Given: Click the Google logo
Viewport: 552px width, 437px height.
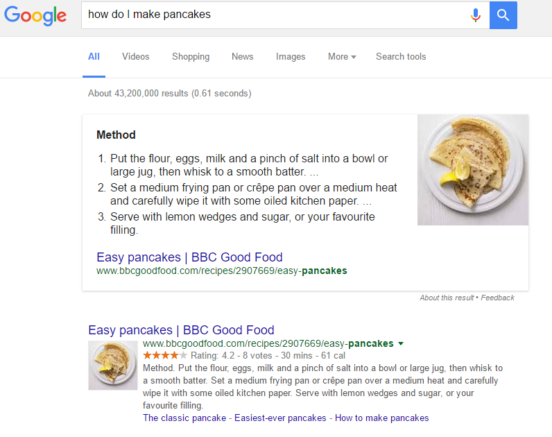Looking at the screenshot, I should coord(35,16).
